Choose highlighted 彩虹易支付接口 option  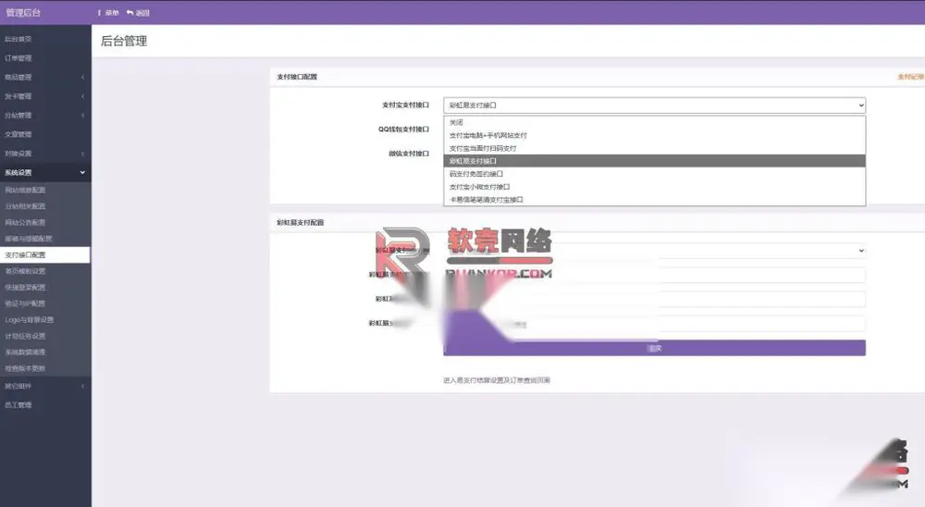coord(654,161)
